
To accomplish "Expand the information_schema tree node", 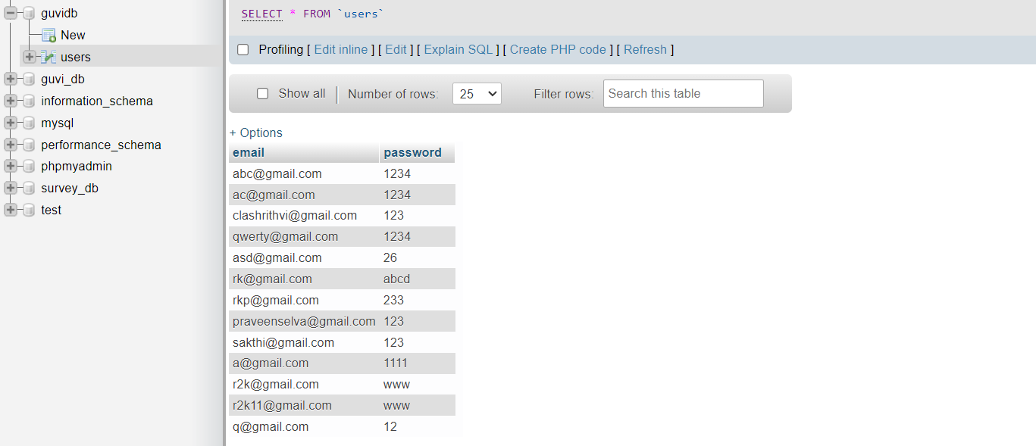I will [11, 100].
